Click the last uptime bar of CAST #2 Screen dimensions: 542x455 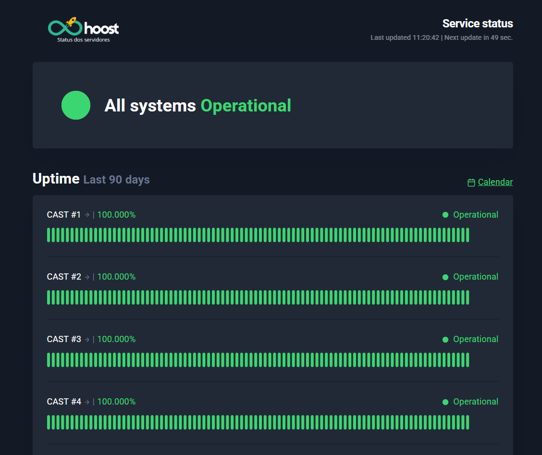click(x=467, y=297)
